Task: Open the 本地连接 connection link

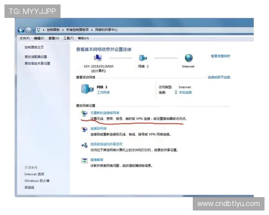Action: coord(185,92)
